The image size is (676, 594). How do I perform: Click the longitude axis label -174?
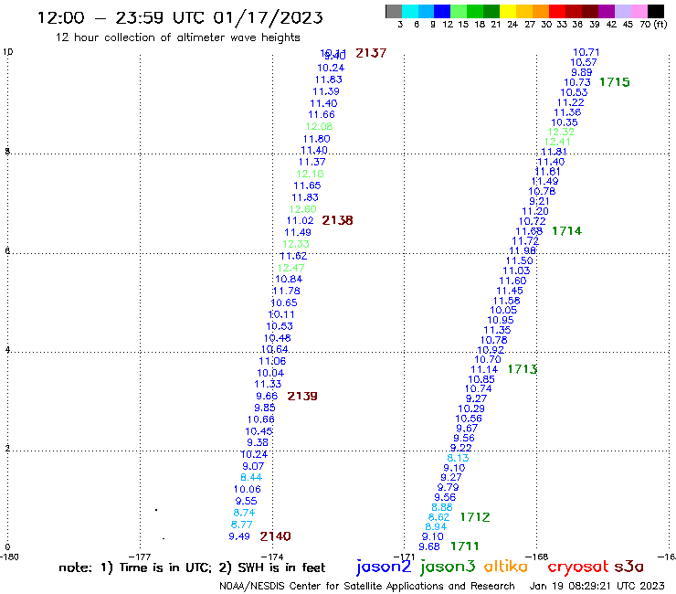tap(272, 557)
